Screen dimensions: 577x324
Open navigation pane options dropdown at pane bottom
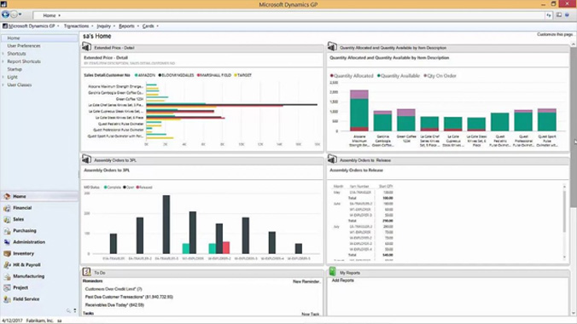pyautogui.click(x=75, y=310)
